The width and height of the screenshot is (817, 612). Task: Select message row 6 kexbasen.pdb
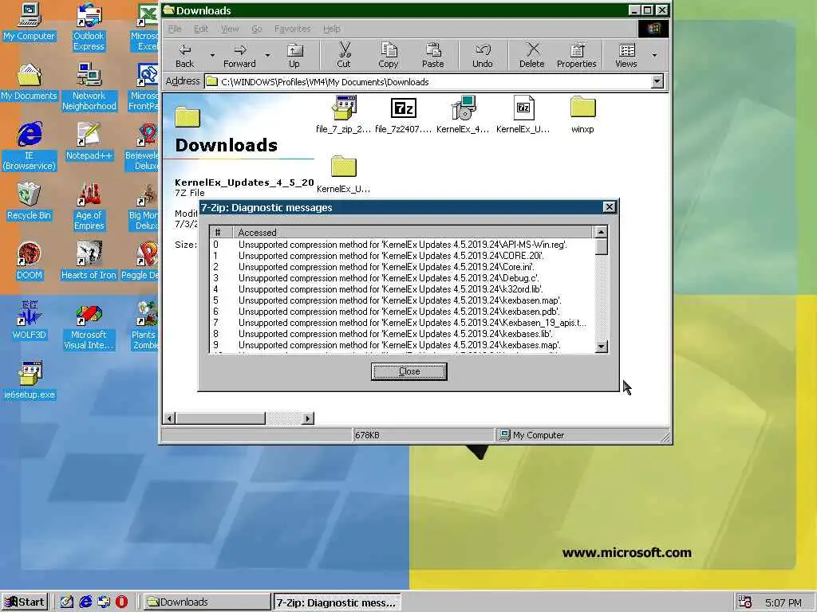click(401, 312)
